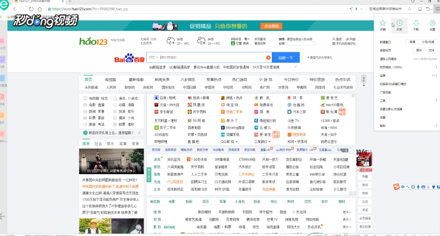The height and width of the screenshot is (236, 440).
Task: Click the Sogou input method S icon
Action: point(396,187)
